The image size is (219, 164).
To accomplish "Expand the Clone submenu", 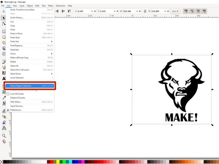I will pos(30,54).
